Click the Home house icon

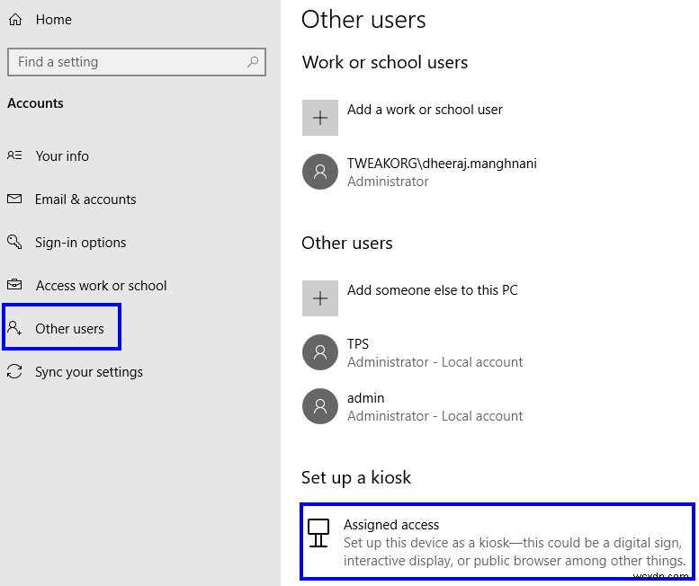15,20
